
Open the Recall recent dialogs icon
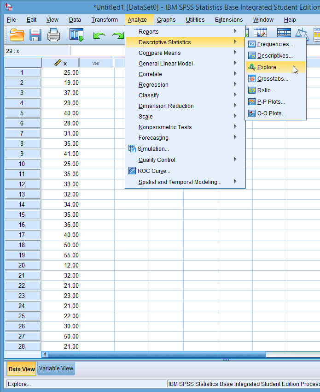pos(76,35)
